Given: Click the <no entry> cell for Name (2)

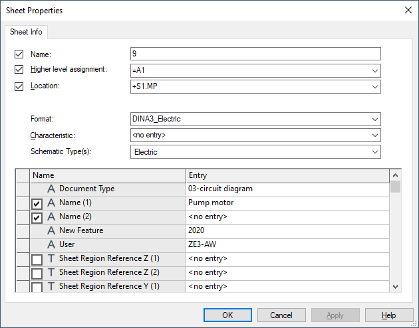Looking at the screenshot, I should click(288, 217).
